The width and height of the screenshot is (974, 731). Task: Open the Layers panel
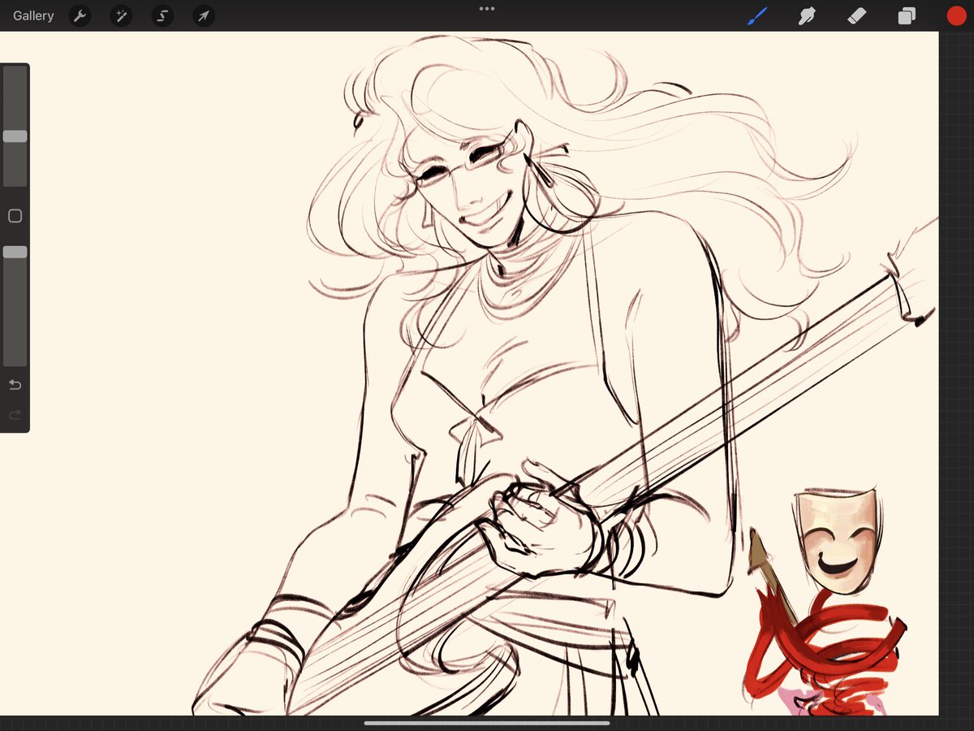click(907, 15)
